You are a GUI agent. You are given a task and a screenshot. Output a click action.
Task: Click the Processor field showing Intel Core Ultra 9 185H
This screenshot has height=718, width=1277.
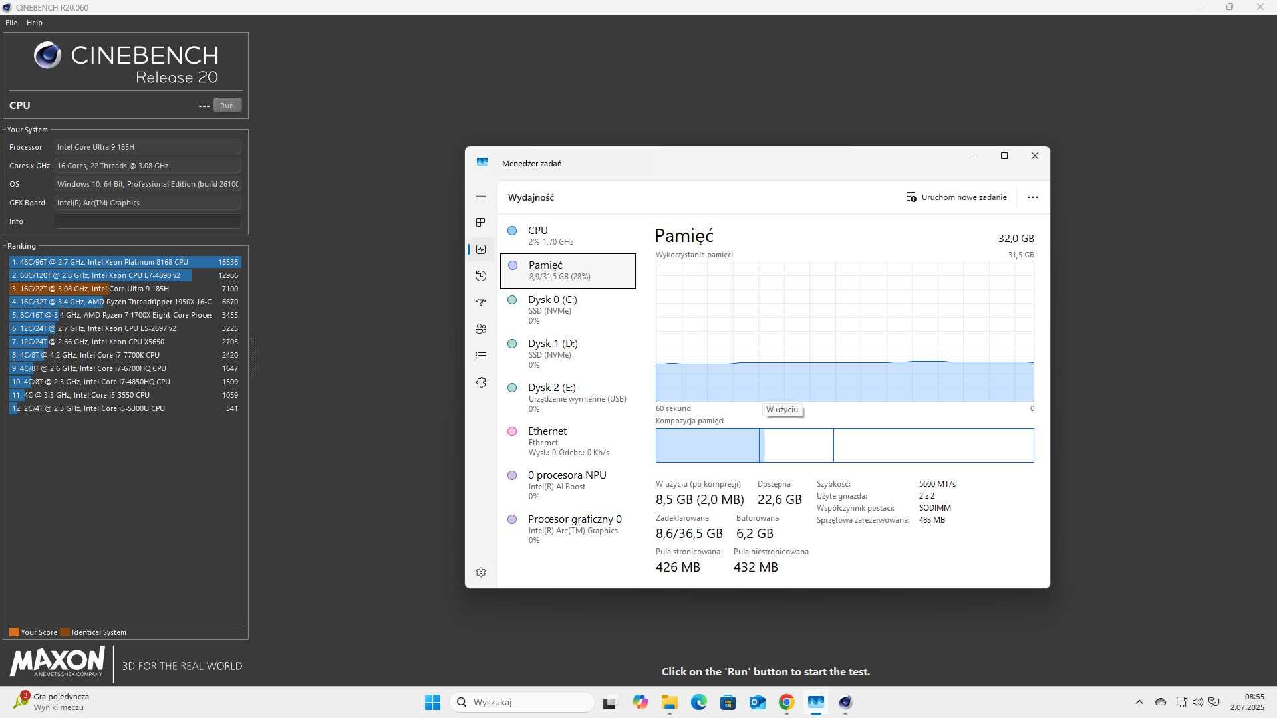point(148,147)
